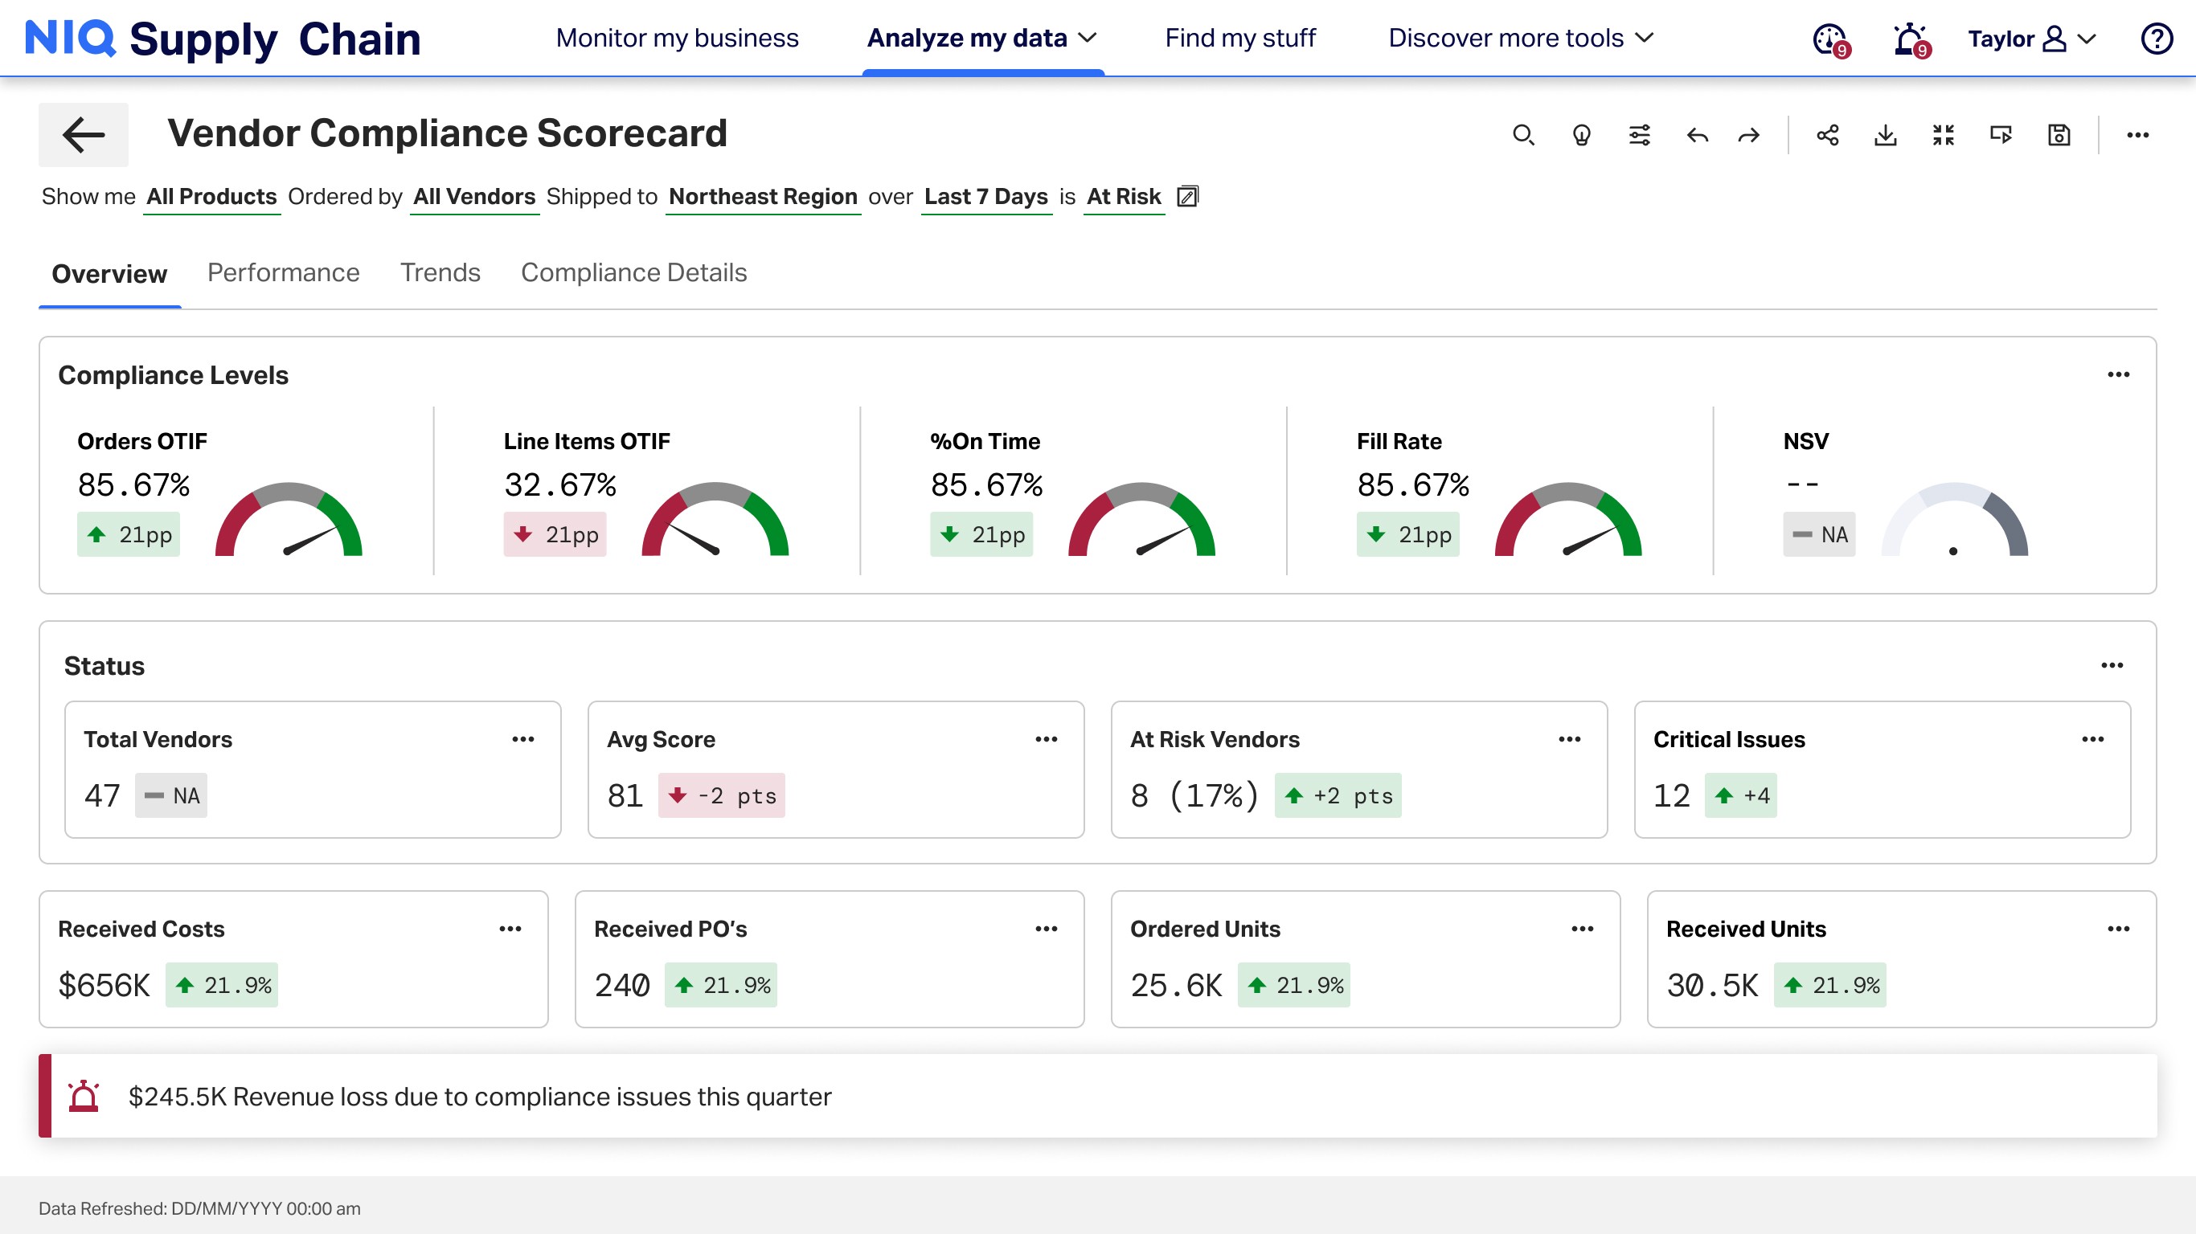Open Critical Issues card options menu
The height and width of the screenshot is (1234, 2196).
(x=2093, y=739)
